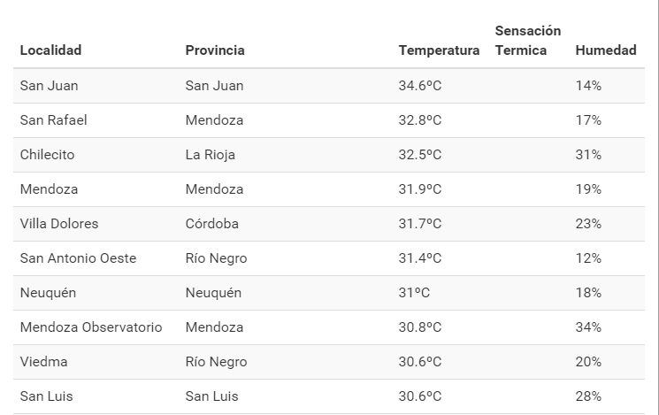Click San Antonio Oeste locality
659x415 pixels.
tap(78, 258)
